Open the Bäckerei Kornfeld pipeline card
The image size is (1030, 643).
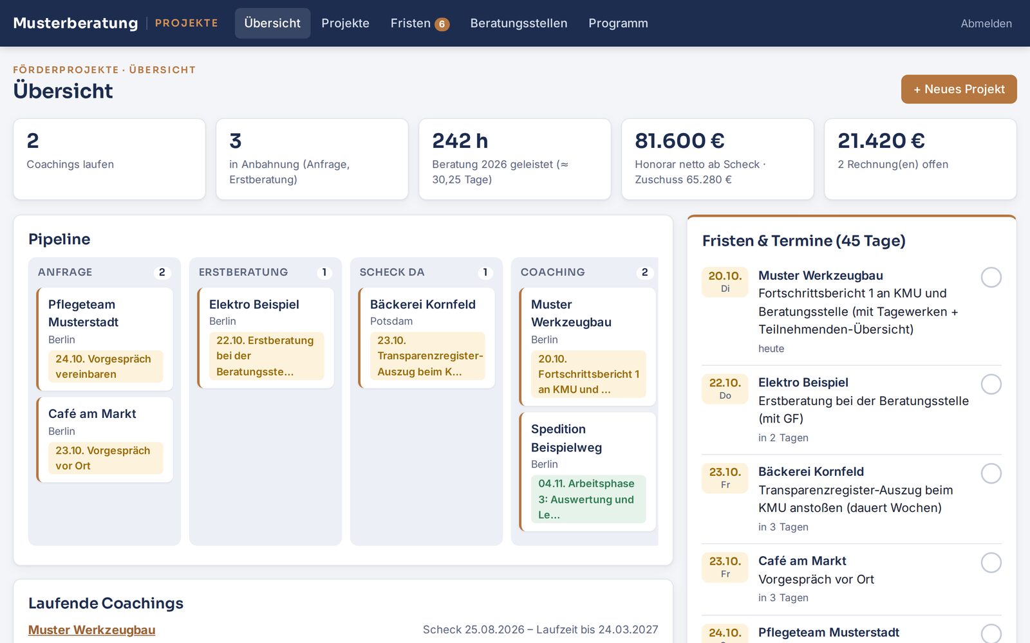click(x=427, y=338)
